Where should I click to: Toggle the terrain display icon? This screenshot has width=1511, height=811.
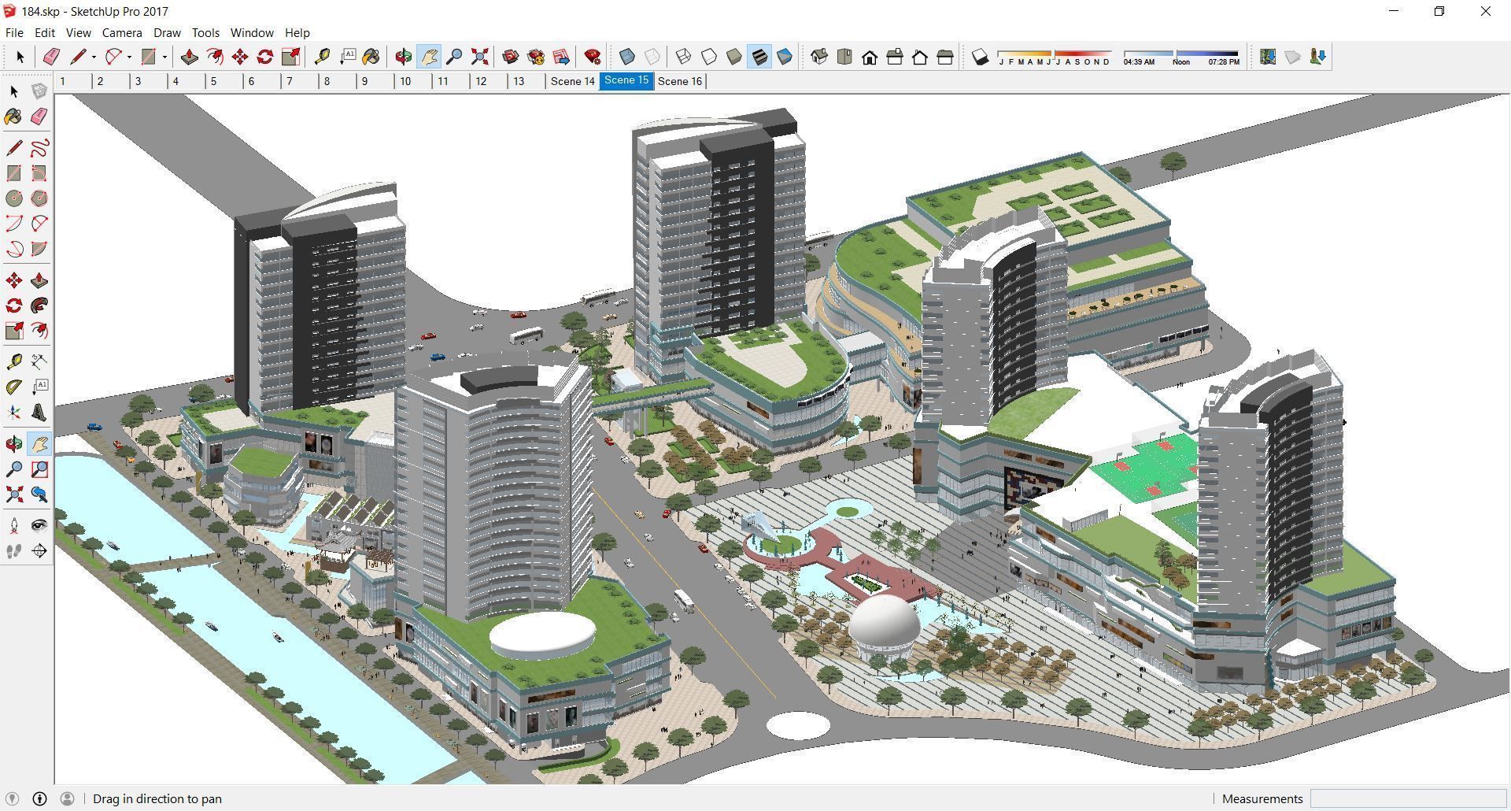coord(1292,57)
